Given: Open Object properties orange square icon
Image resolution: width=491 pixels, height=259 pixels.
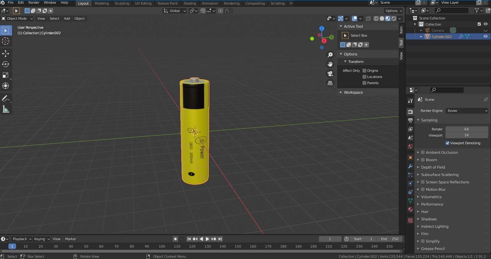Looking at the screenshot, I should point(410,158).
